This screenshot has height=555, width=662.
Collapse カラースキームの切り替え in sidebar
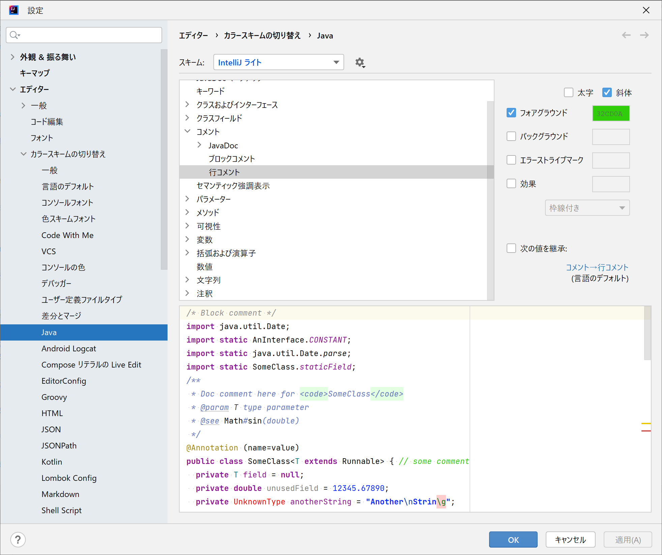point(23,154)
